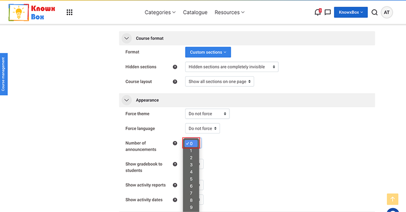Click the KnowxBox logo
The image size is (406, 212).
tap(32, 13)
